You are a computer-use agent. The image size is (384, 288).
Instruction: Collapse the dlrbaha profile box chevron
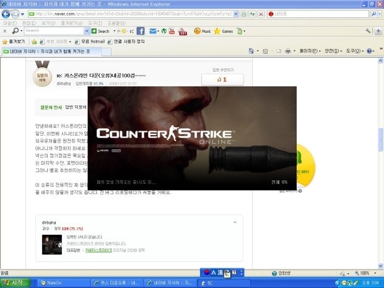pyautogui.click(x=234, y=221)
